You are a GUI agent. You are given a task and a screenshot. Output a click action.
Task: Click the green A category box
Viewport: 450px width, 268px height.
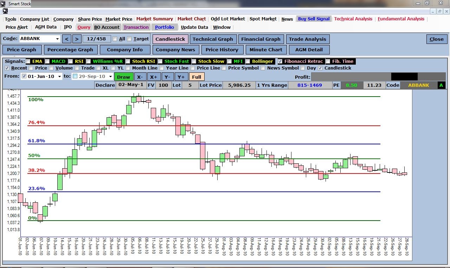pos(441,85)
